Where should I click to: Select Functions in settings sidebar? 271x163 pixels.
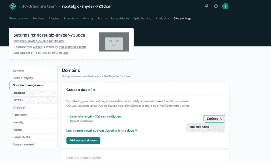[x=33, y=115]
